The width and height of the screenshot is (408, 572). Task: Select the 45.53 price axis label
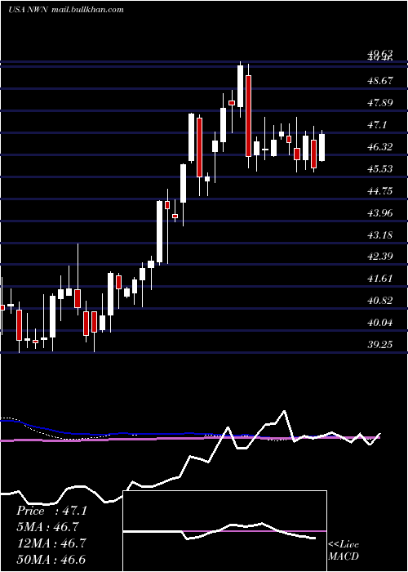[x=380, y=169]
